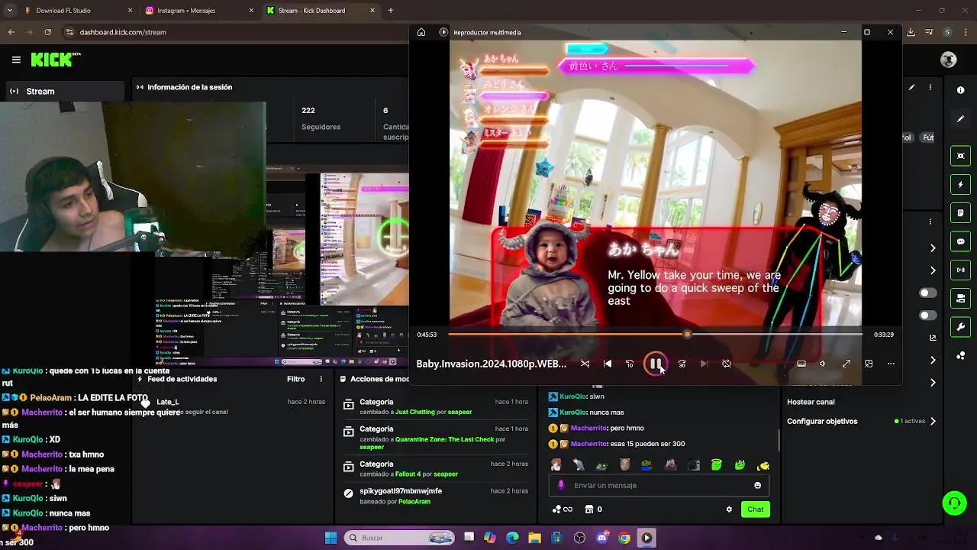The image size is (977, 550).
Task: Click the document sidebar icon
Action: 960,212
